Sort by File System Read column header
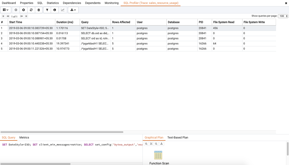289x165 pixels. click(227, 22)
